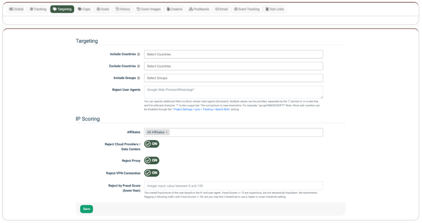Image resolution: width=422 pixels, height=223 pixels.
Task: Open the Goals tab
Action: [x=103, y=9]
